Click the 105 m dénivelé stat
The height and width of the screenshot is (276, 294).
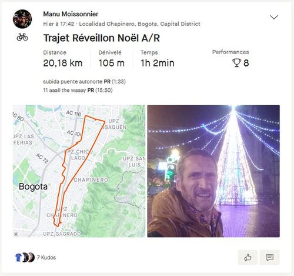click(111, 63)
